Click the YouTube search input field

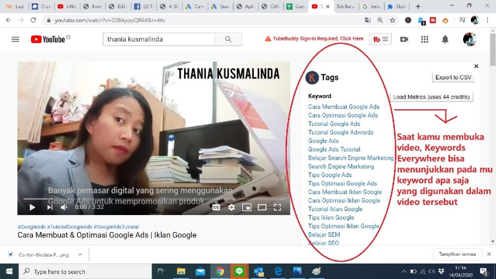coord(158,39)
